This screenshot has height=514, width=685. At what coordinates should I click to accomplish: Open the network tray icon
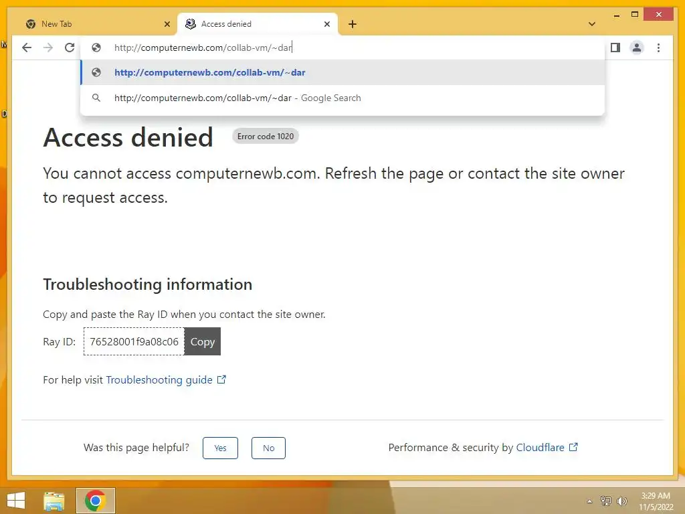tap(605, 501)
